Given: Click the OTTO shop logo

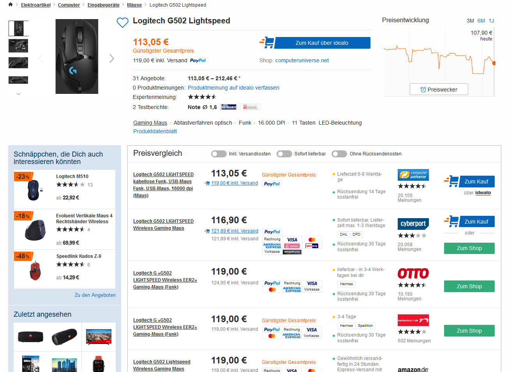Looking at the screenshot, I should point(413,273).
